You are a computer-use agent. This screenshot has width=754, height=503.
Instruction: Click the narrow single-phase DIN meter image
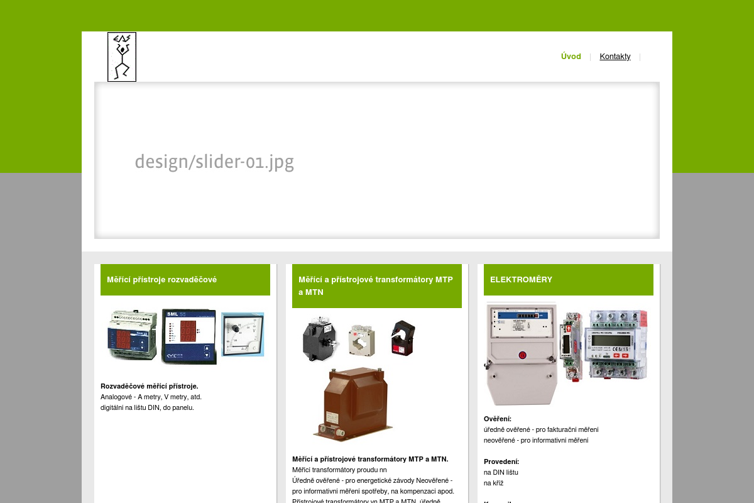[571, 346]
